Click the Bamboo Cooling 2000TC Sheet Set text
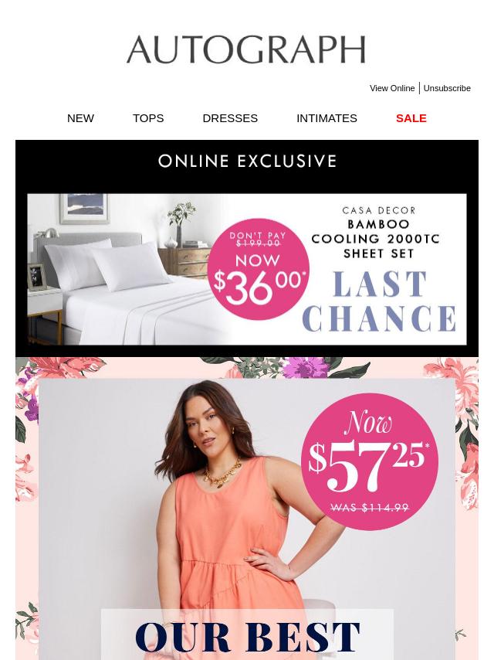494x660 pixels. pos(375,239)
